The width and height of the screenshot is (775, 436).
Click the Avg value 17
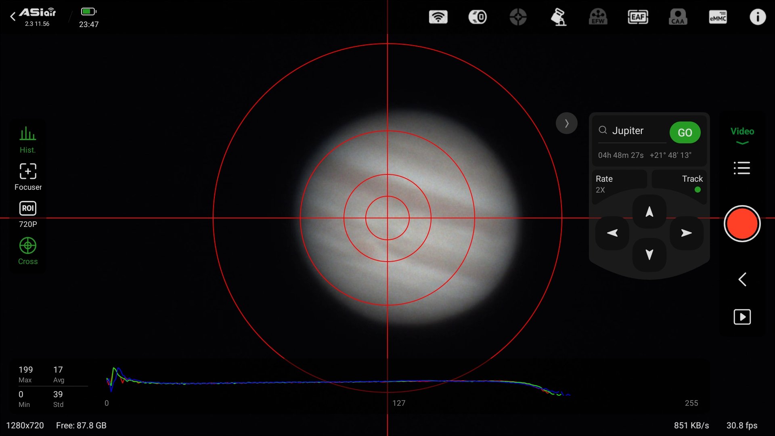58,370
